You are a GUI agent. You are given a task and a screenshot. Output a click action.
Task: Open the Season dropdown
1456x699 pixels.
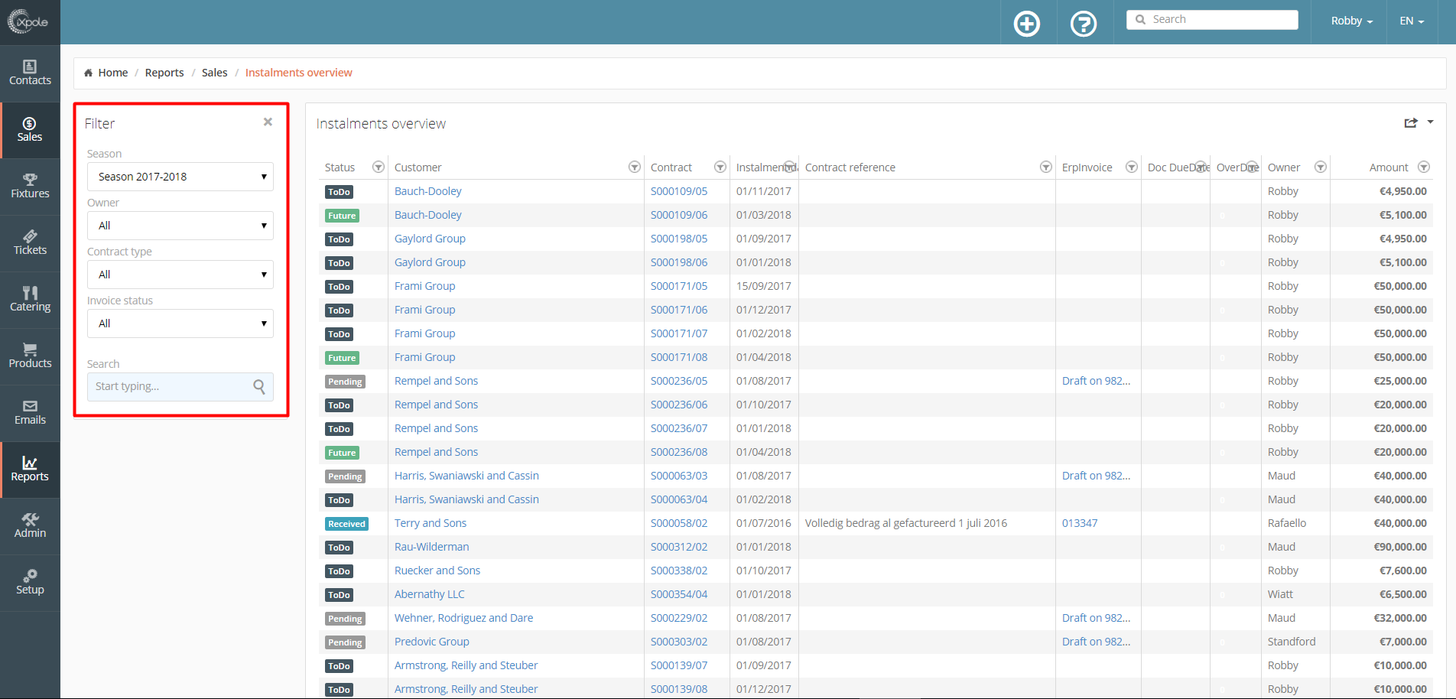tap(180, 177)
